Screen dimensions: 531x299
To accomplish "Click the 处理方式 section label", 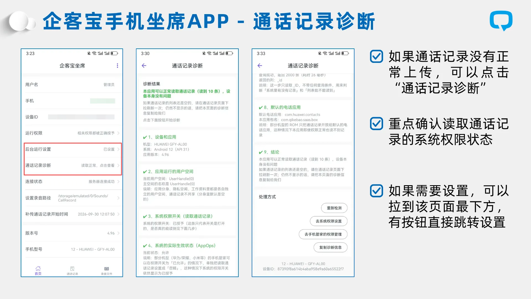I will [267, 197].
